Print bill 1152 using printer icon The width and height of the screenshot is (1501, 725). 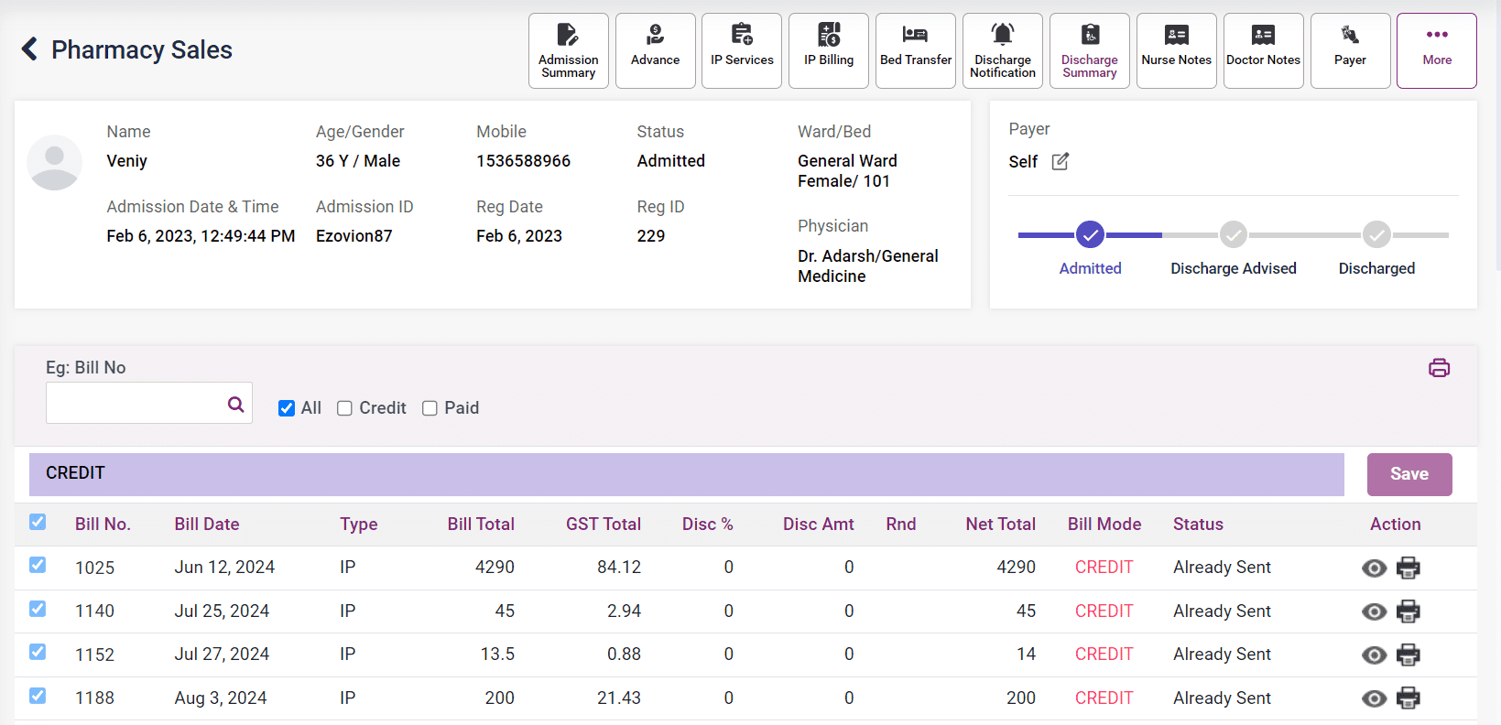click(1408, 655)
